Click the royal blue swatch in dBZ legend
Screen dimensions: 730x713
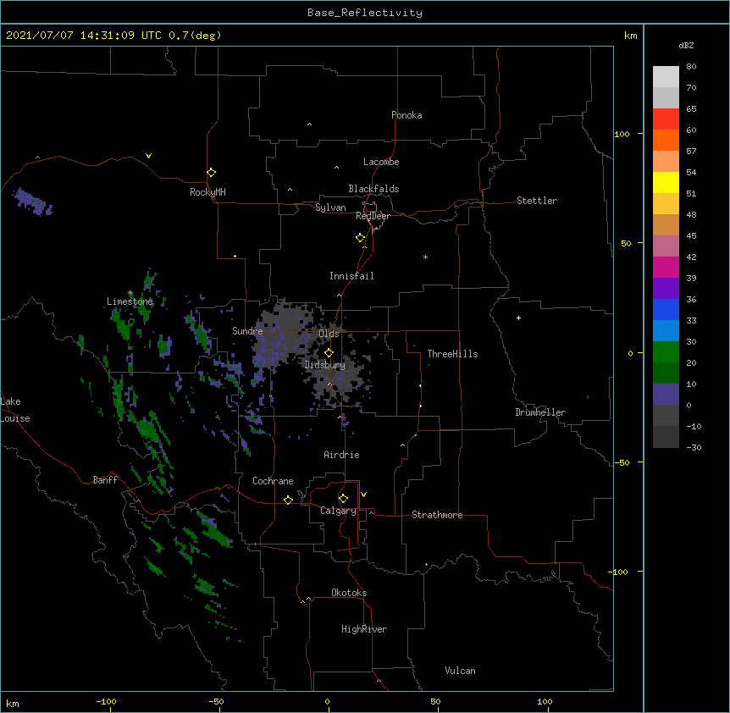point(666,309)
